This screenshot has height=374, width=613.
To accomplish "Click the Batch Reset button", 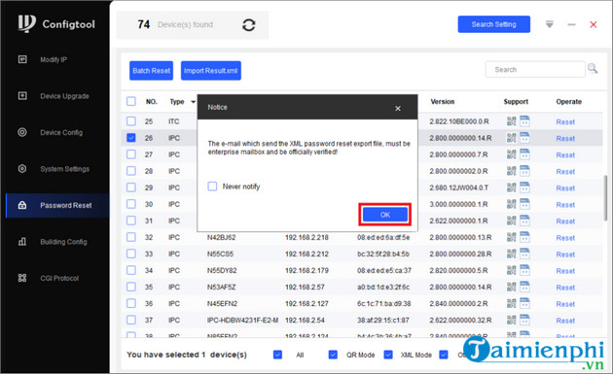I will [x=151, y=71].
